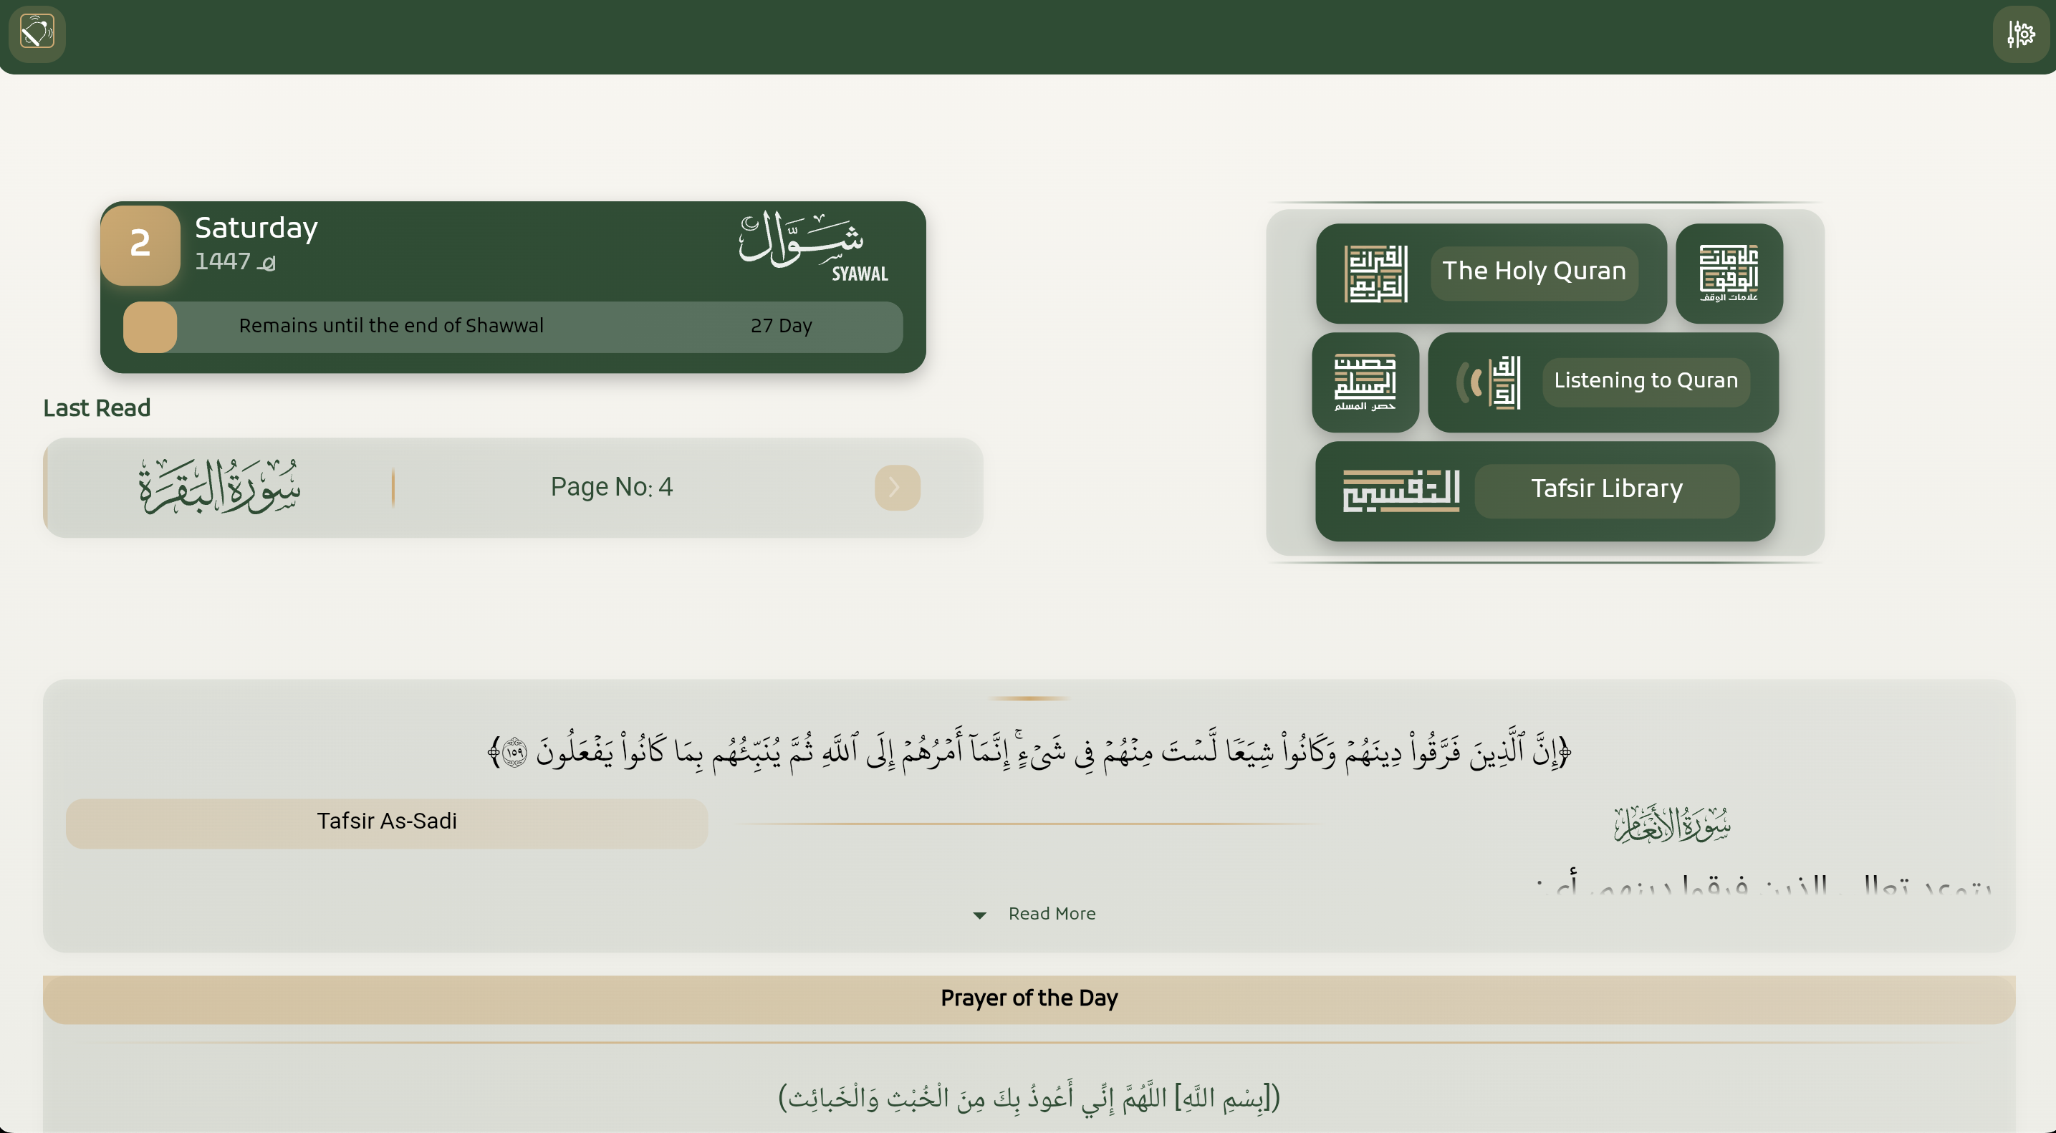Select the Prayer of the Day header
2056x1133 pixels.
(1028, 998)
